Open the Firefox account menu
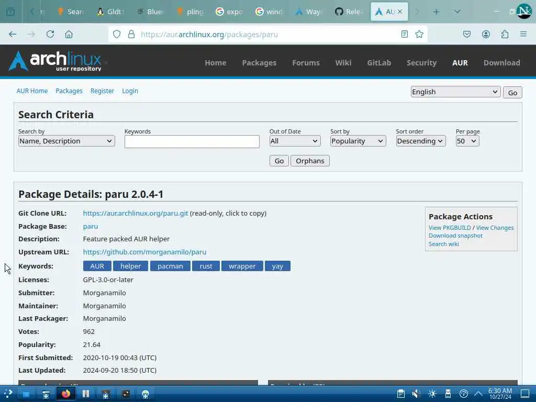Screen dimensions: 536x402 (x=486, y=34)
